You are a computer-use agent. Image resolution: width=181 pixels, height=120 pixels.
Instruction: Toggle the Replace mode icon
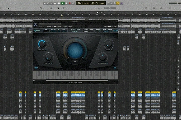[108, 3]
